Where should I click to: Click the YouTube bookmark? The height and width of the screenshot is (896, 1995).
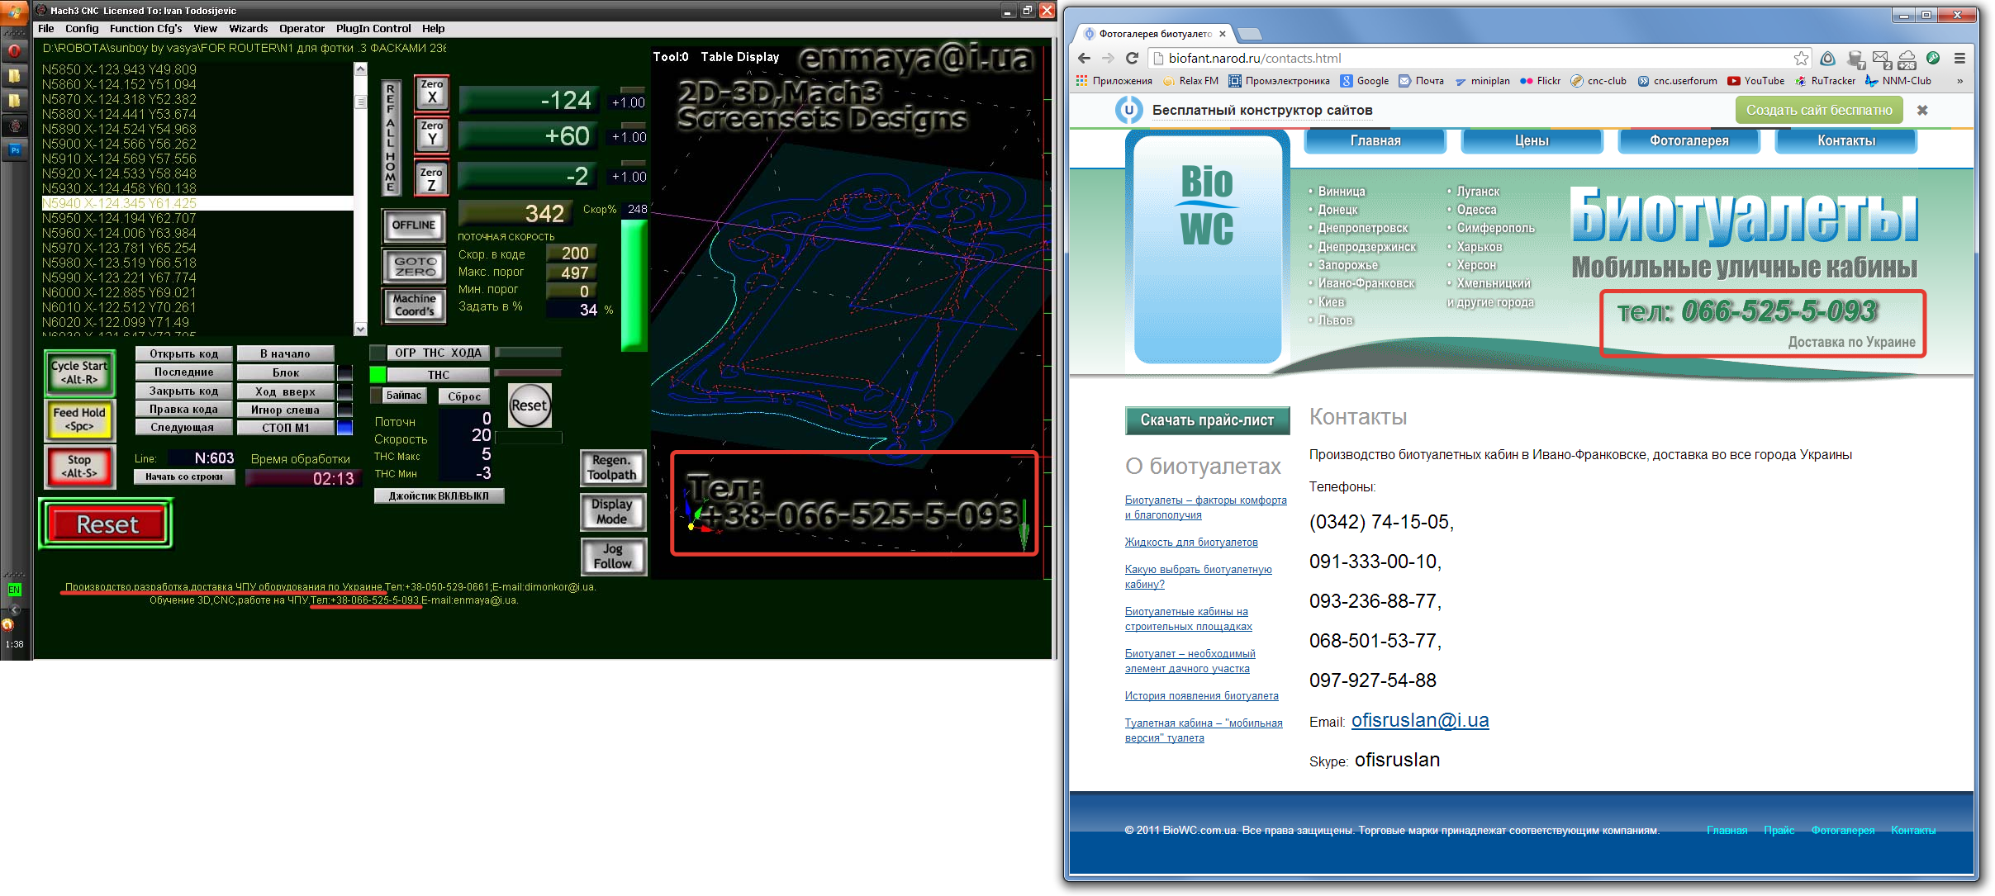click(1755, 81)
